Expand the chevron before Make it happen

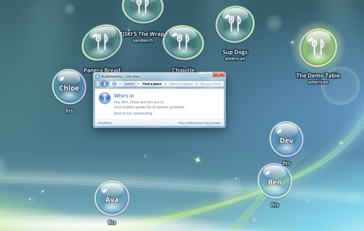point(165,84)
